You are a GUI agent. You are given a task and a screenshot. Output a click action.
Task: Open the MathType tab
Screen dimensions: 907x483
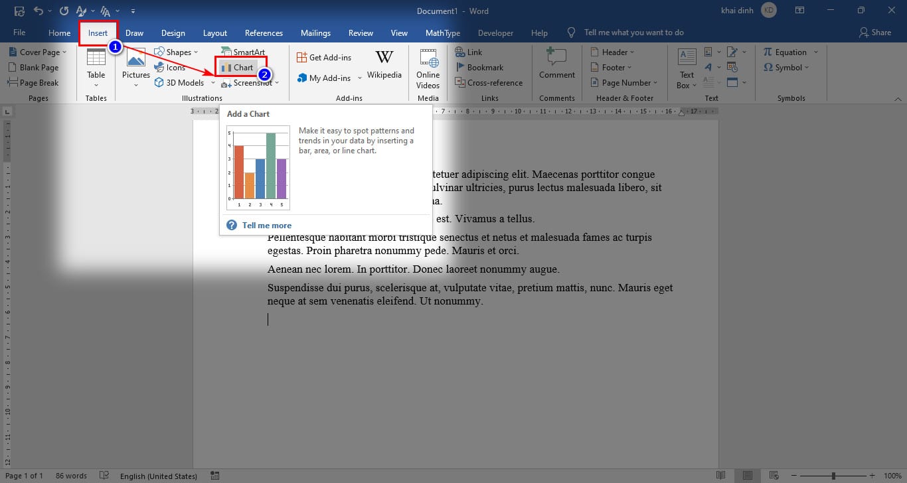point(443,33)
